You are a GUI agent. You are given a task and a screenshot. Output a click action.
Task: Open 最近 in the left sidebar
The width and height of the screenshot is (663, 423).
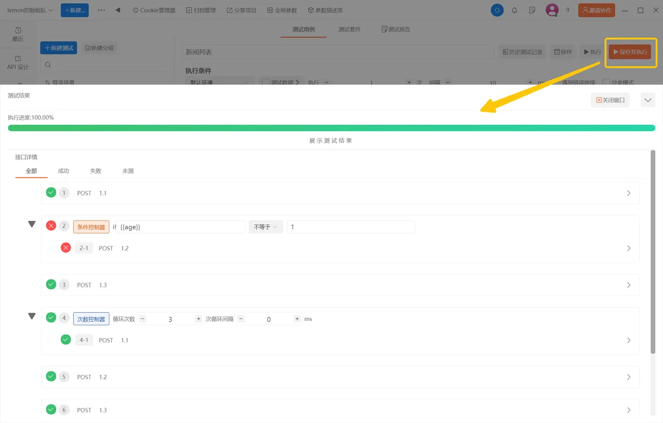pyautogui.click(x=18, y=34)
